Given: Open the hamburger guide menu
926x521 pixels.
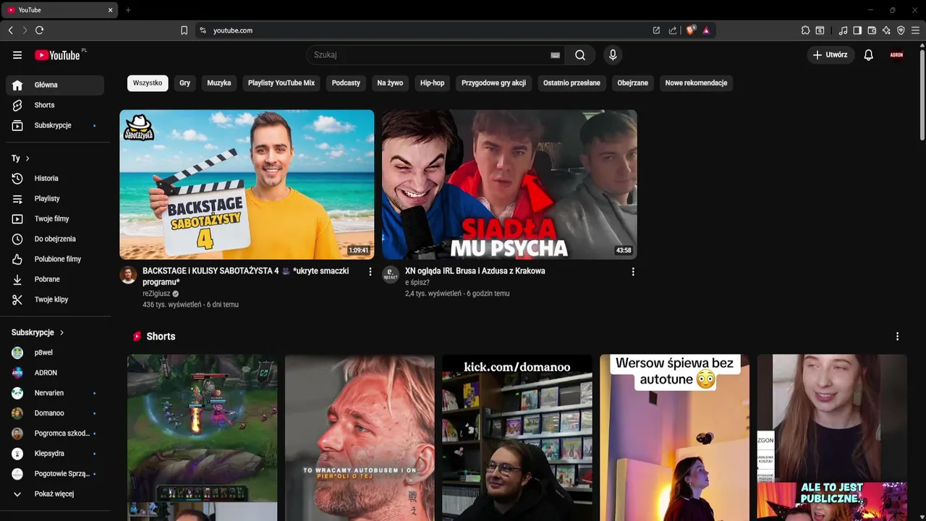Looking at the screenshot, I should [17, 55].
